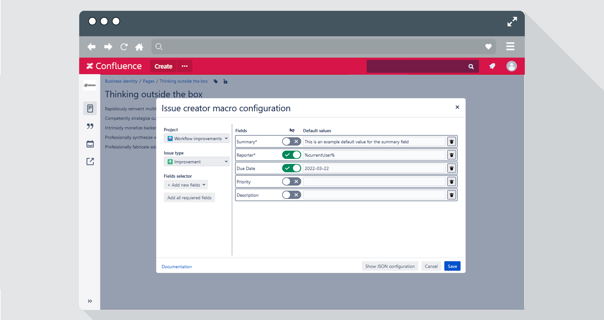Click Add all required fields button
The height and width of the screenshot is (320, 604).
[189, 198]
